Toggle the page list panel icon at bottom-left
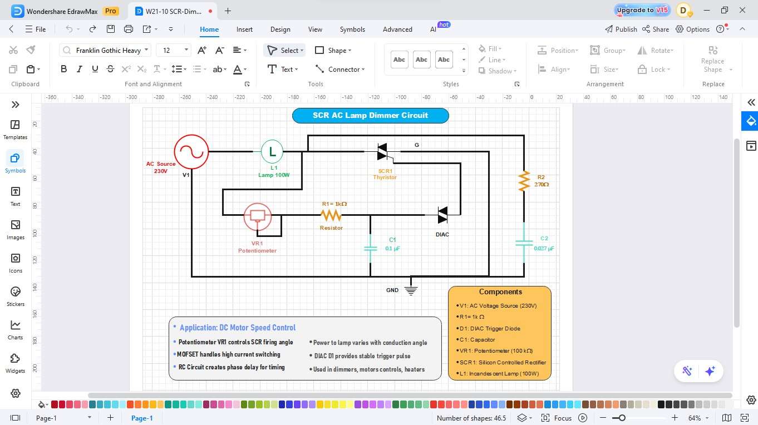The height and width of the screenshot is (425, 758). pyautogui.click(x=15, y=418)
